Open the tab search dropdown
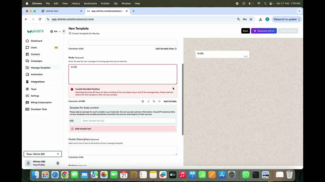The height and width of the screenshot is (182, 325). [299, 11]
